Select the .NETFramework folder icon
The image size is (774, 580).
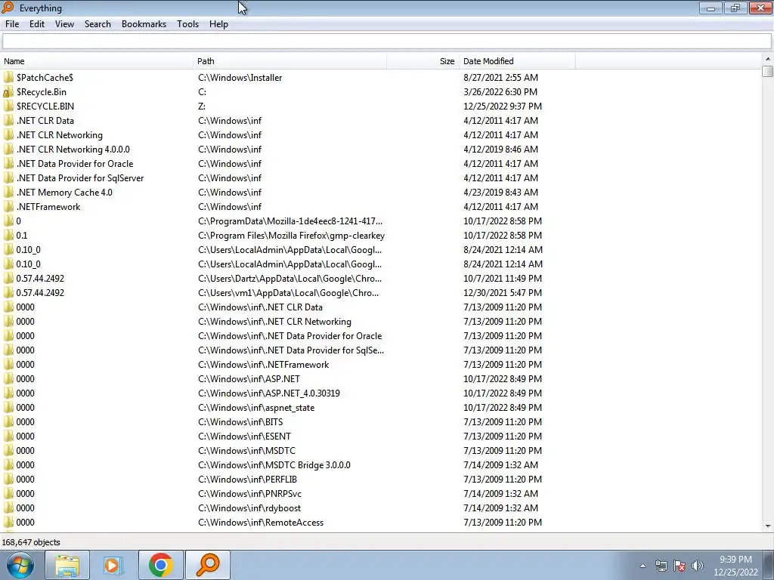(8, 207)
